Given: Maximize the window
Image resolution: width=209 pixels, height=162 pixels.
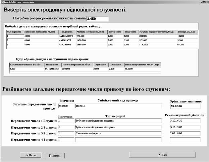Looking at the screenshot, I should pos(204,2).
